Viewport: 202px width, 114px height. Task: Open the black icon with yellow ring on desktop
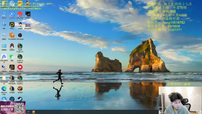[12, 25]
